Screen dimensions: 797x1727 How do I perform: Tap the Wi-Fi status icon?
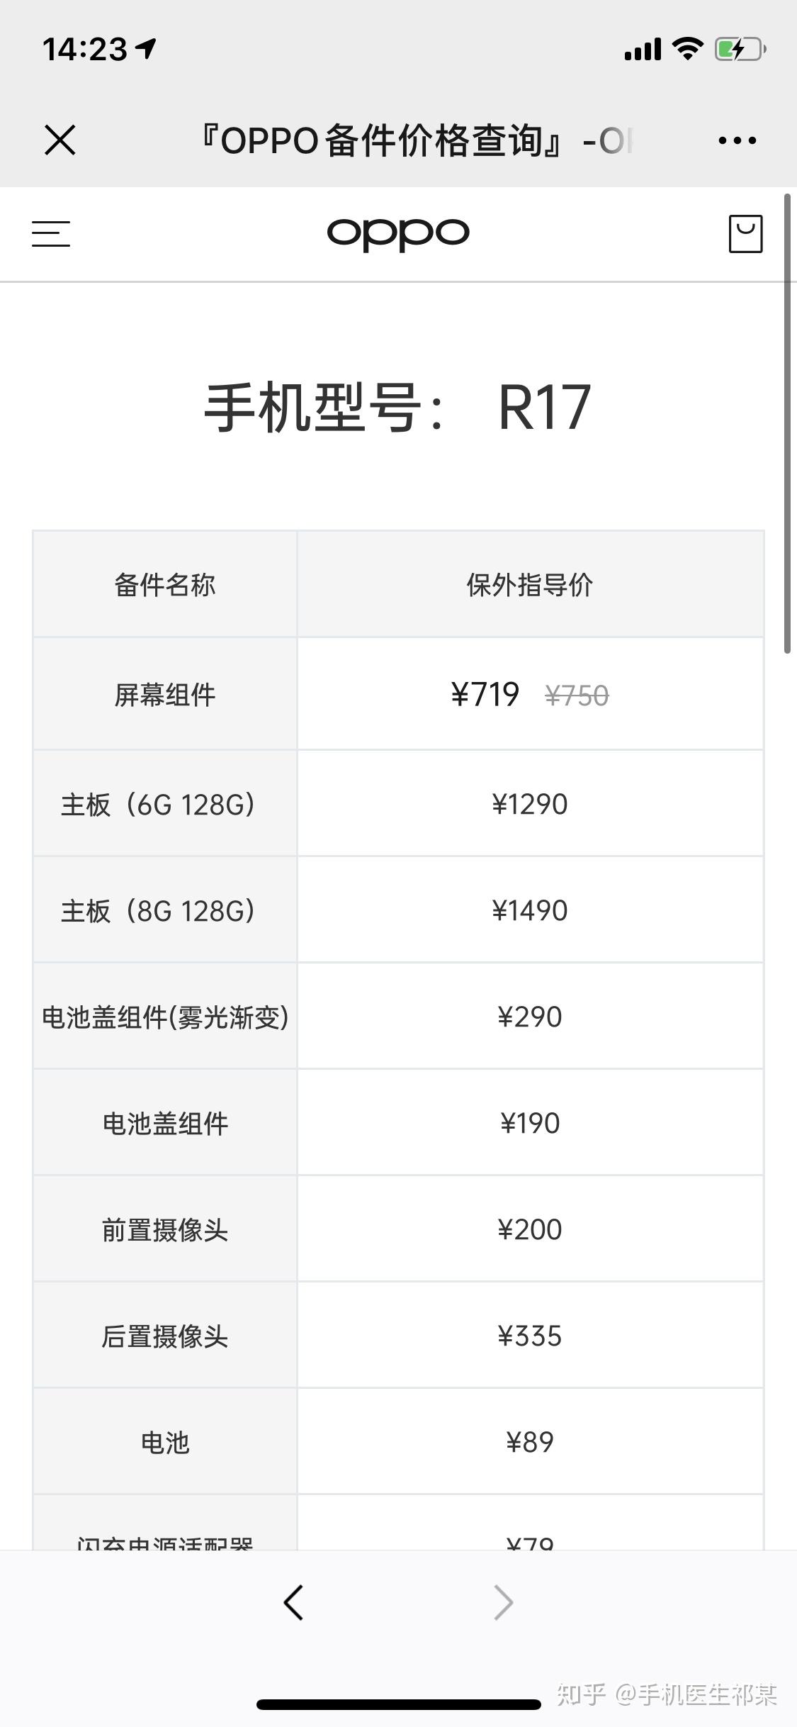(686, 50)
